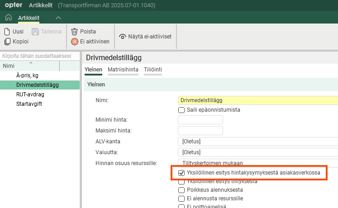Click the Ei aktiivinen red icon
This screenshot has width=338, height=208.
pos(75,42)
